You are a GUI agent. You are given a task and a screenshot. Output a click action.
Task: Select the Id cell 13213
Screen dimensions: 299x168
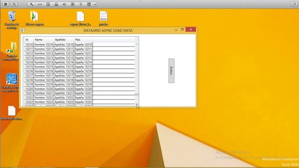point(29,58)
